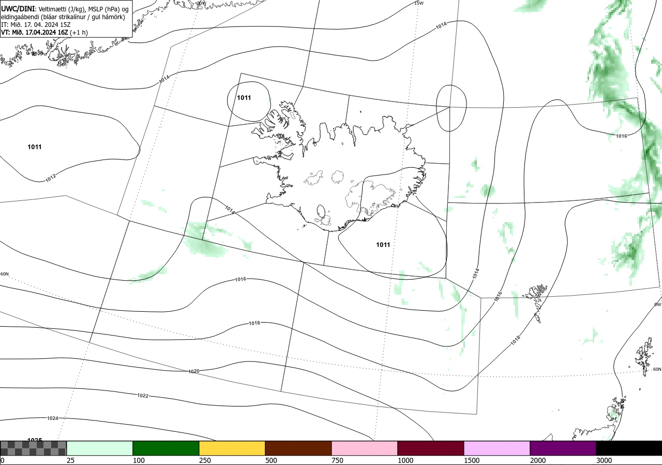The height and width of the screenshot is (465, 662).
Task: Click the 1011 label in the oval northwest of Iceland
Action: (244, 98)
